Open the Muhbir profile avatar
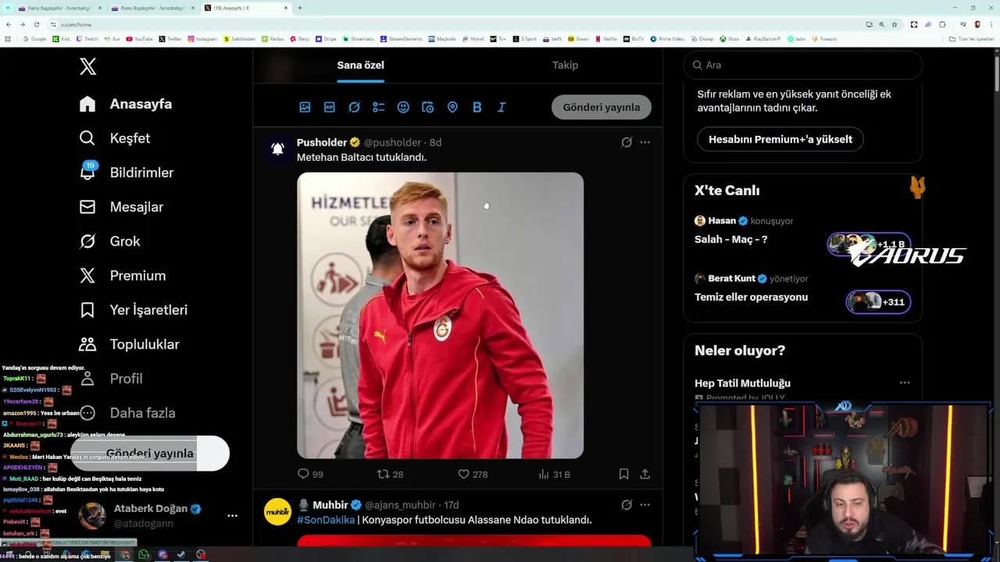 (277, 511)
